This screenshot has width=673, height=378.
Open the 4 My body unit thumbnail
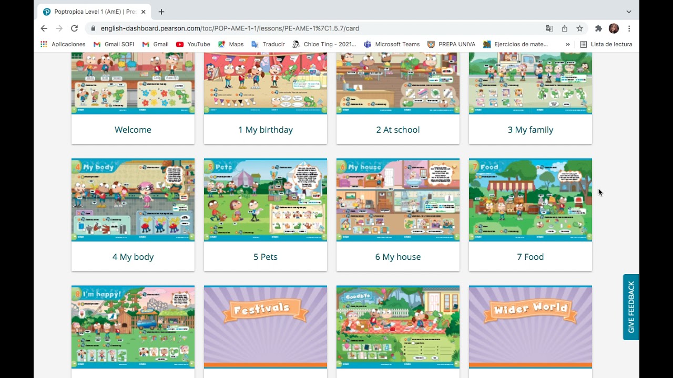pos(133,200)
